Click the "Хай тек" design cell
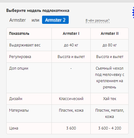This screenshot has height=138, width=134. click(110, 99)
